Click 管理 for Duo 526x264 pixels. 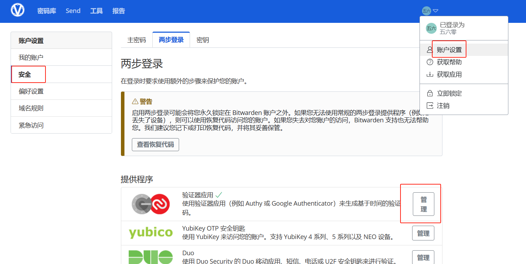point(423,258)
